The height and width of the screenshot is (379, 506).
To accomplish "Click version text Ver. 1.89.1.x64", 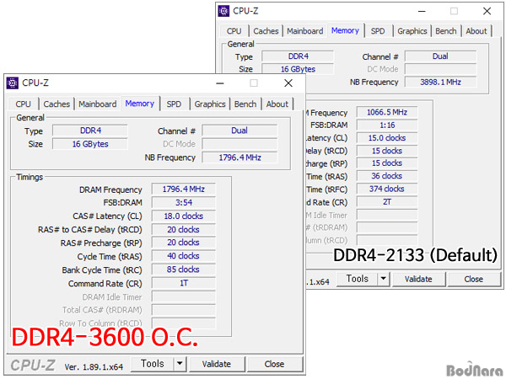I will (94, 366).
